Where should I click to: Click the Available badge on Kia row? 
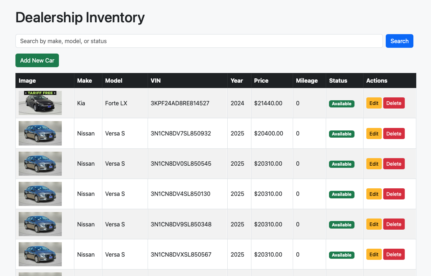coord(342,104)
